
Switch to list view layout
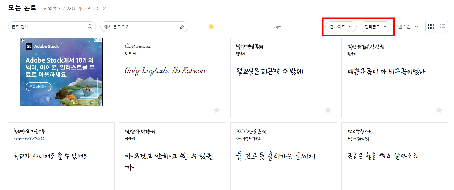(442, 27)
